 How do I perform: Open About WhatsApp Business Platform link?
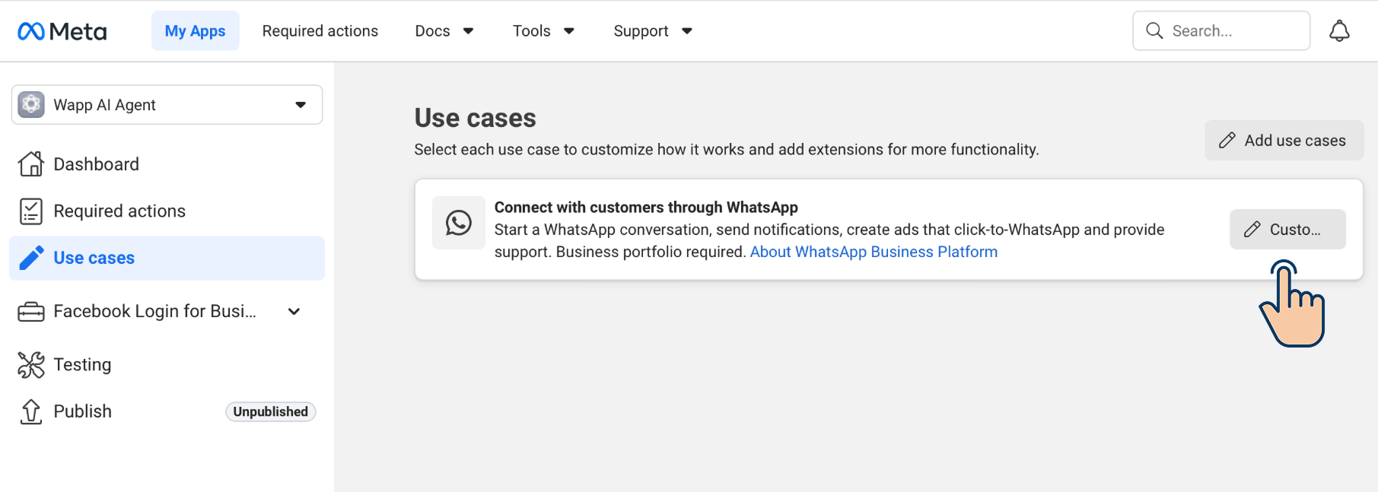coord(874,252)
